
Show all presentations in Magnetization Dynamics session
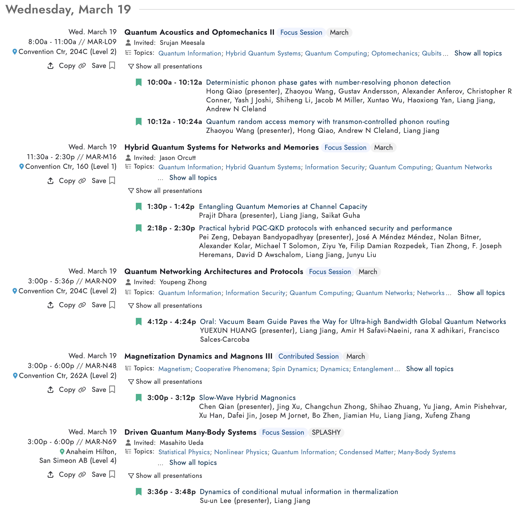165,382
